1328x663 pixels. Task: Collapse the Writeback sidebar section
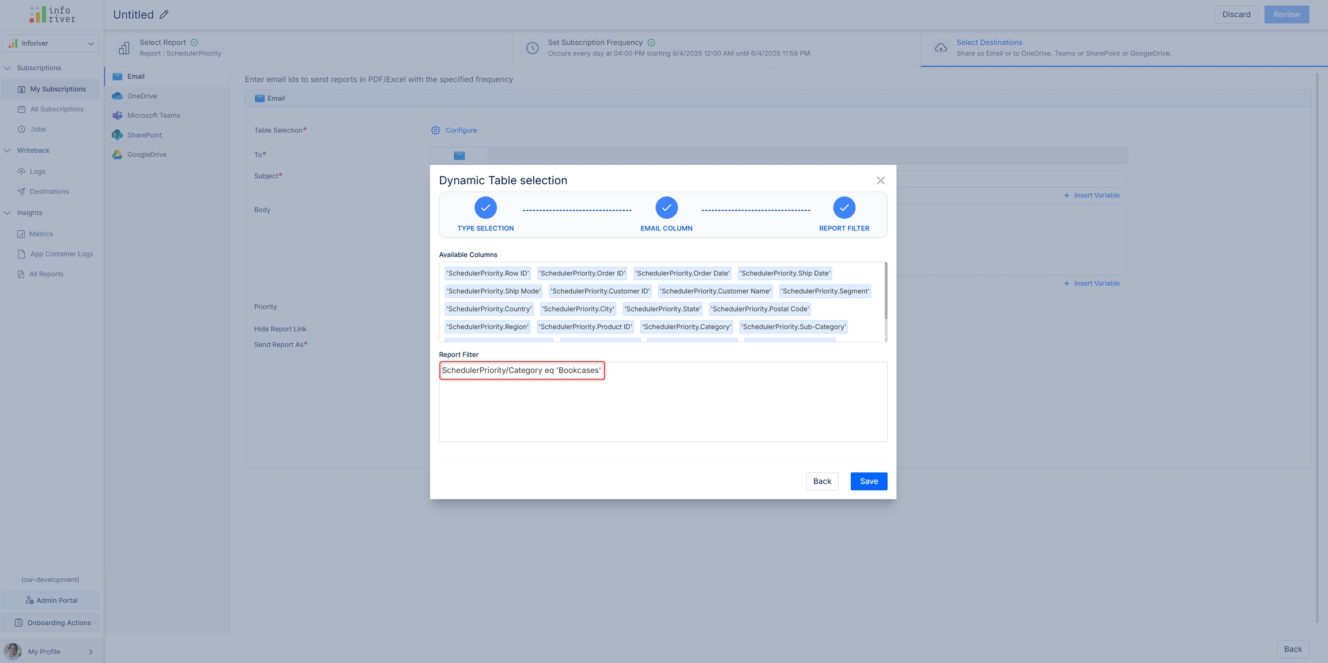7,150
